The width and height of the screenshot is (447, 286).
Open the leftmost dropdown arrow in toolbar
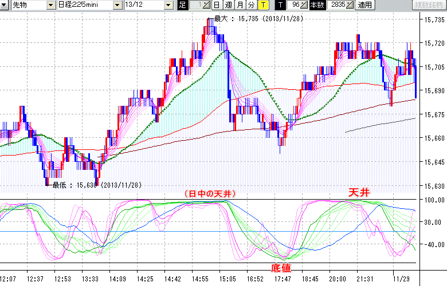[x=5, y=5]
